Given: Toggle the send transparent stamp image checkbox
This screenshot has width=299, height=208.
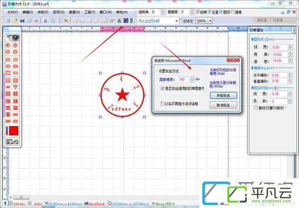Looking at the screenshot, I should pos(162,88).
